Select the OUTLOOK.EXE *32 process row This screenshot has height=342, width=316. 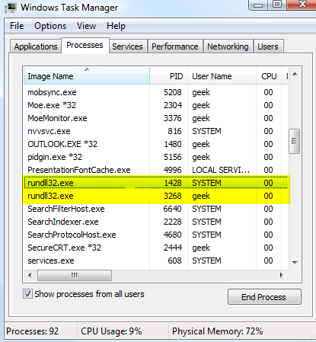point(156,144)
